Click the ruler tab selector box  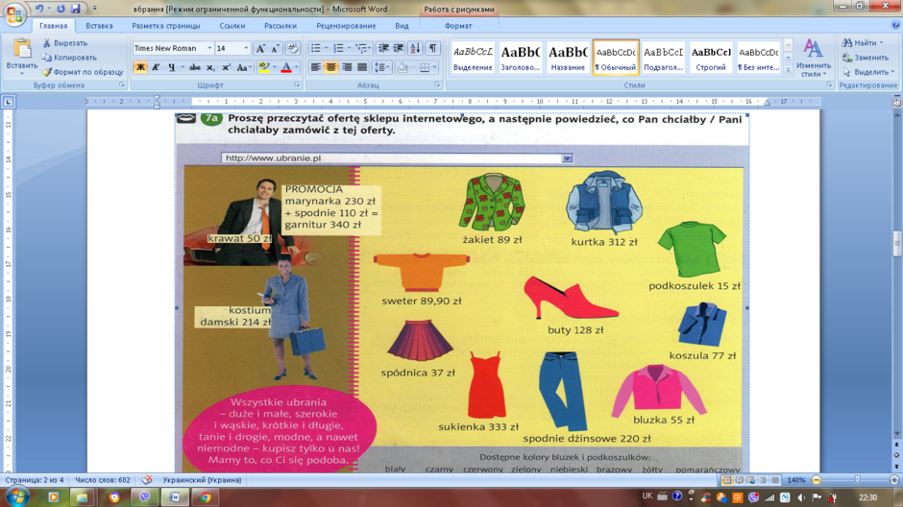tap(8, 102)
